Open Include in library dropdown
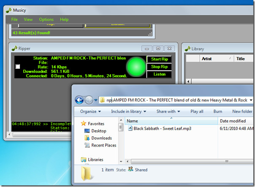 click(128, 112)
